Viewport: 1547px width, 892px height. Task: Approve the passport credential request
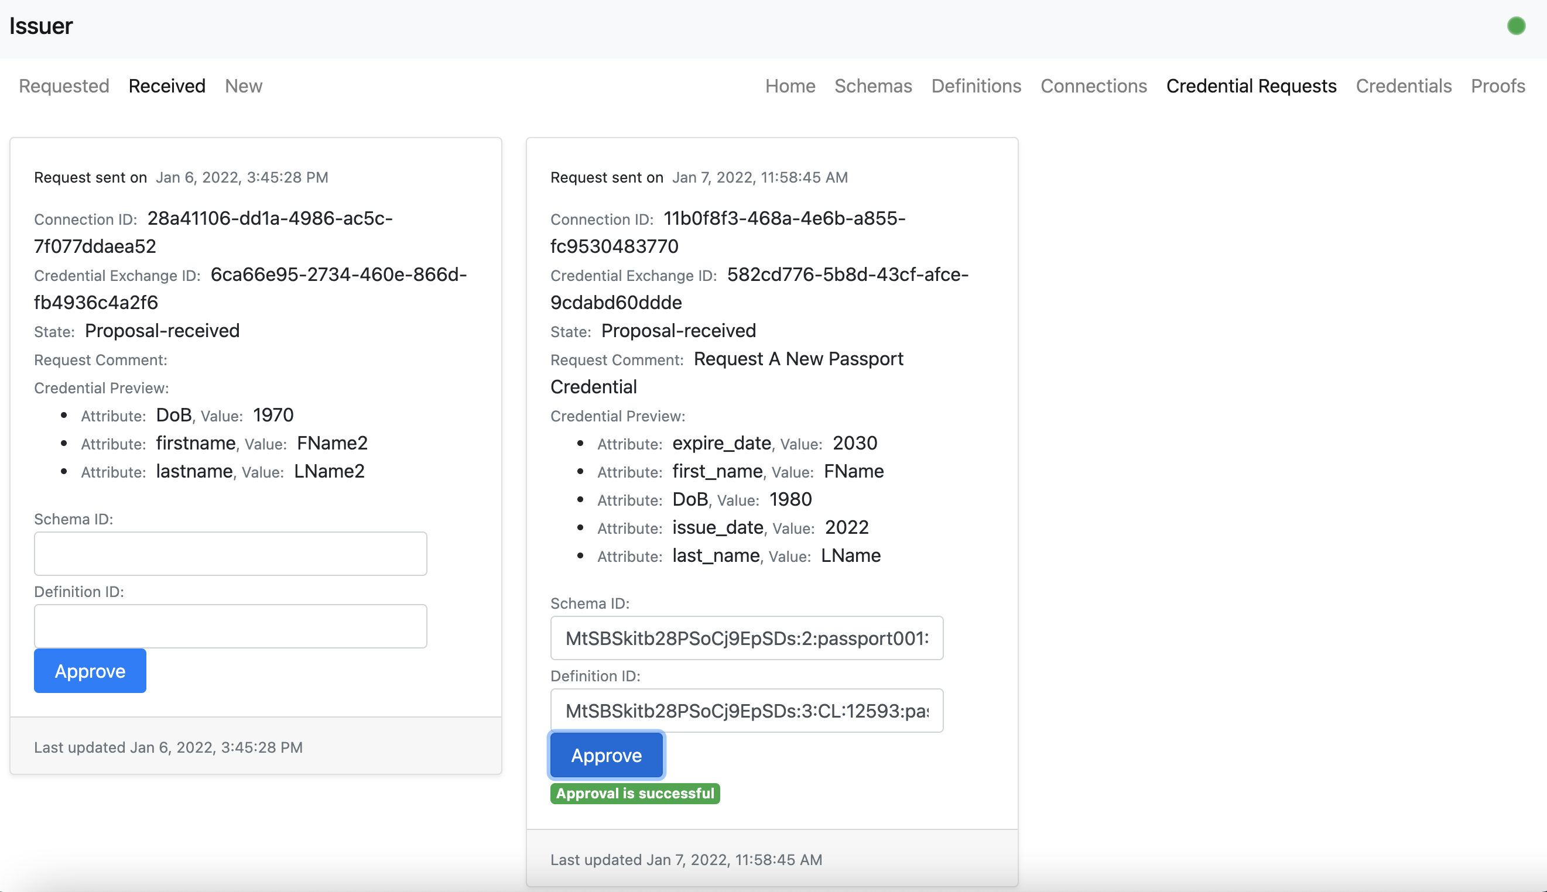tap(606, 756)
